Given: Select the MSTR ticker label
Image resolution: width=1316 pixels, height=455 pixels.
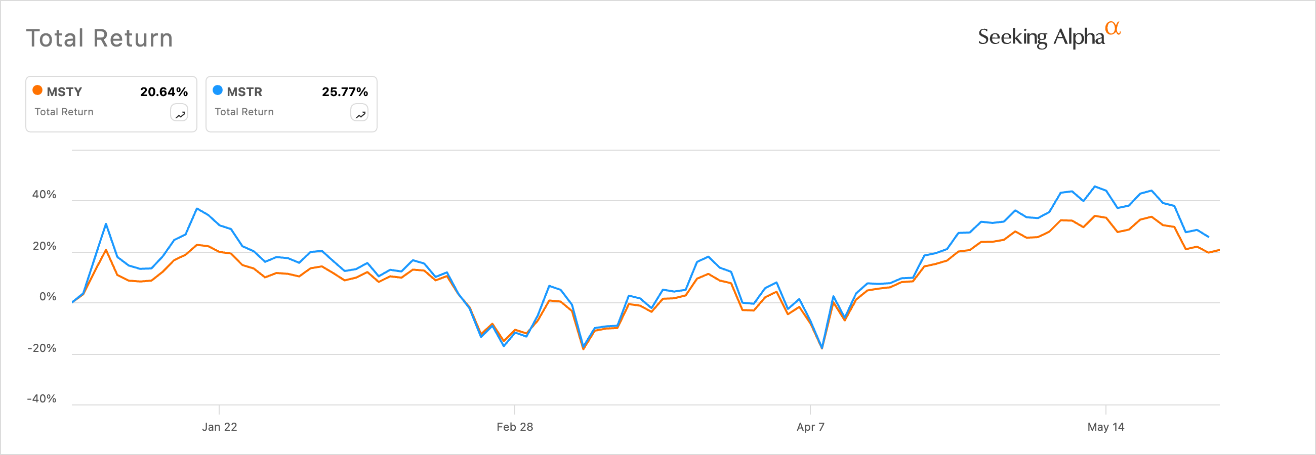Looking at the screenshot, I should click(x=244, y=92).
